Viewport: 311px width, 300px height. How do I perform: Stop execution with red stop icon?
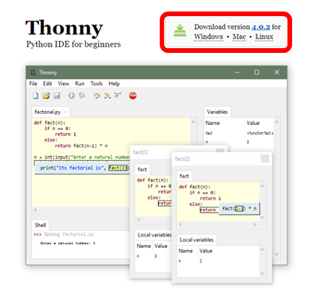133,96
